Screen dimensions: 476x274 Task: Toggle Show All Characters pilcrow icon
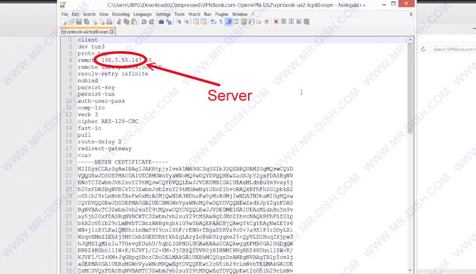[221, 22]
